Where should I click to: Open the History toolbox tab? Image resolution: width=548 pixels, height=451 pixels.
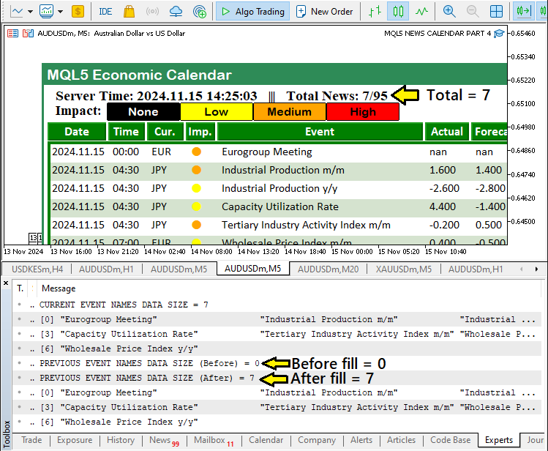pyautogui.click(x=121, y=440)
